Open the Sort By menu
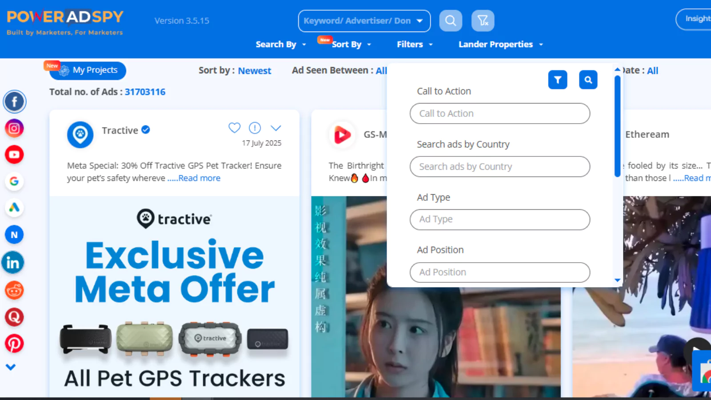This screenshot has height=400, width=711. tap(351, 44)
